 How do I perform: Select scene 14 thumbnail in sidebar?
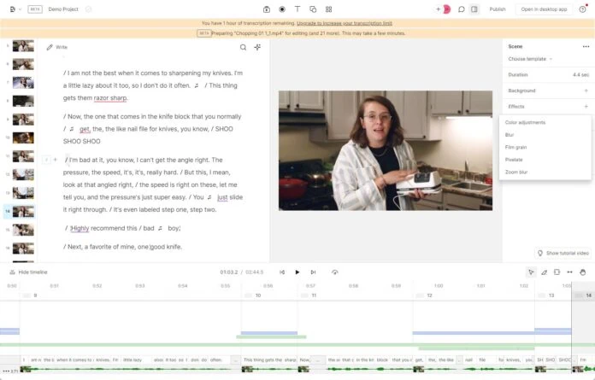[23, 212]
